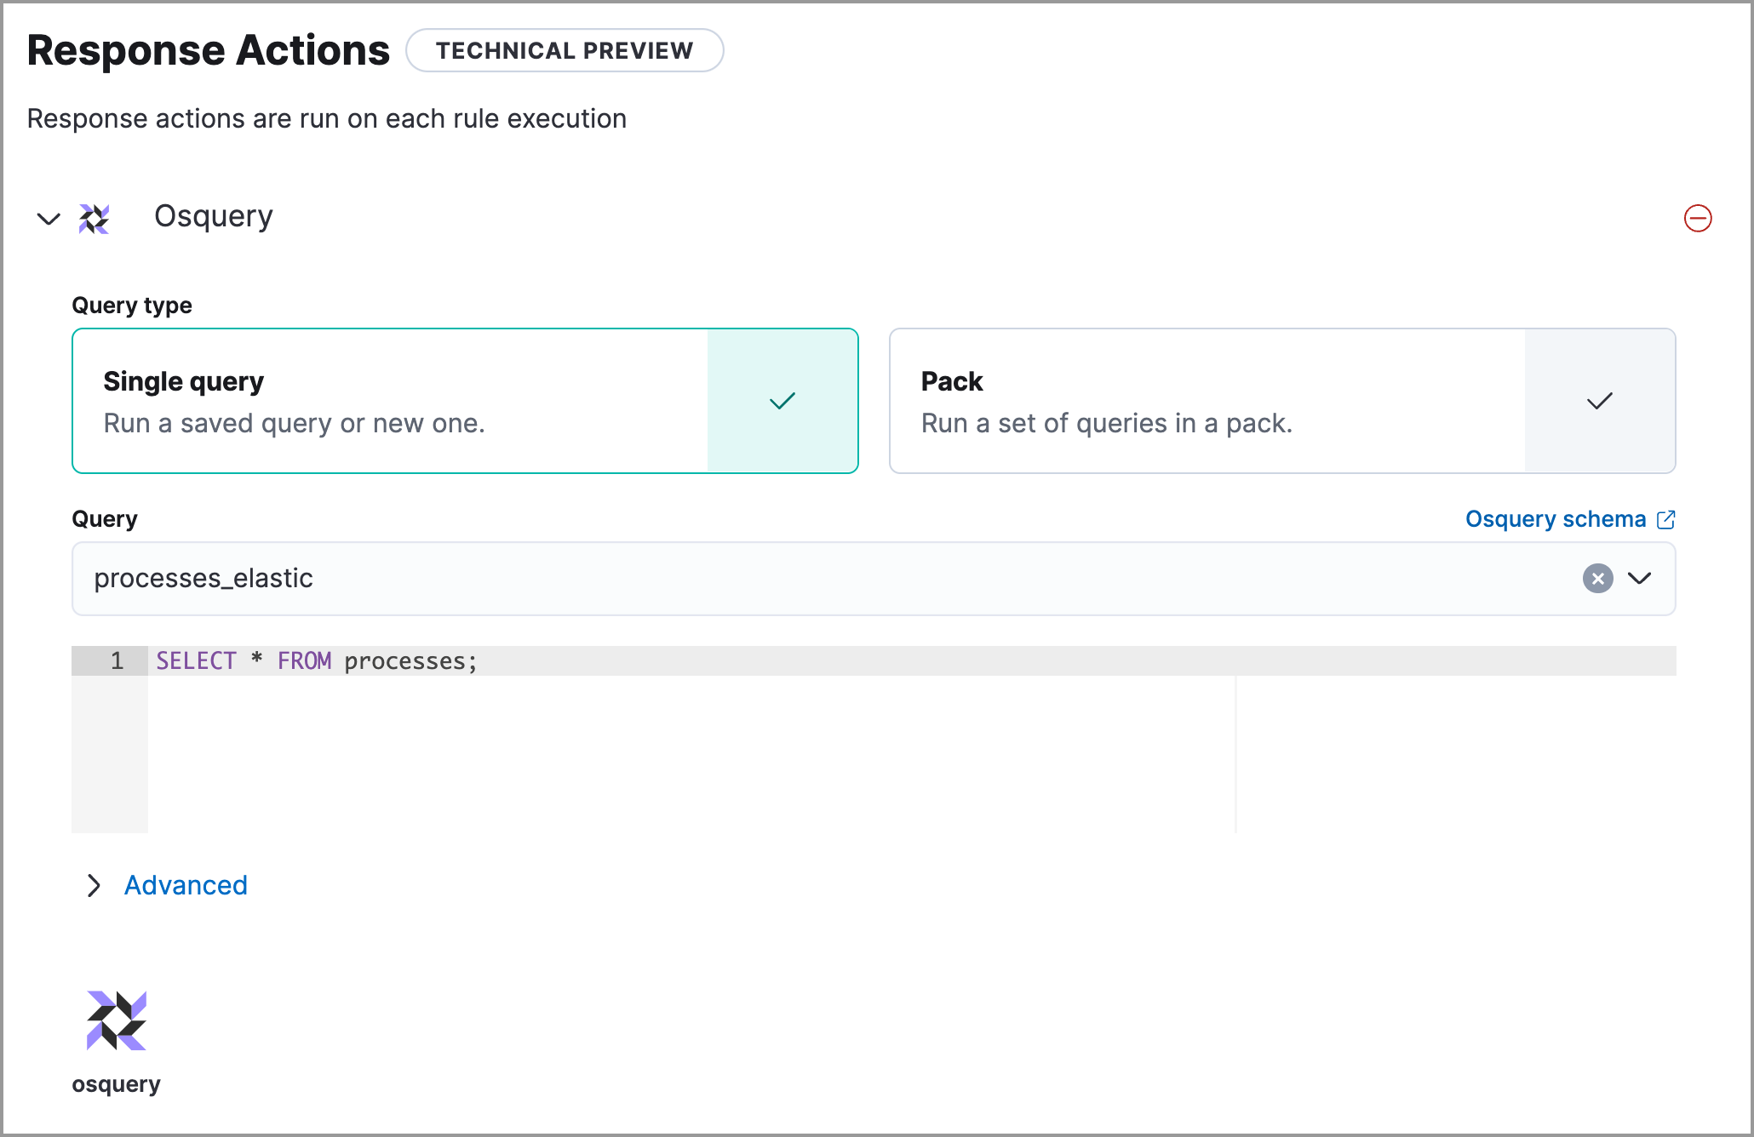Click the large osquery logo at the bottom
This screenshot has height=1137, width=1754.
(x=117, y=1020)
